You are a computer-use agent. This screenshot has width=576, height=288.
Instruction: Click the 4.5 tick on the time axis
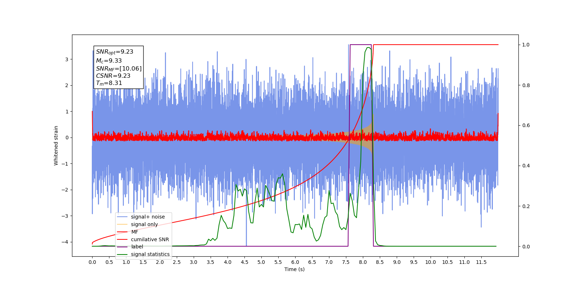(x=244, y=262)
